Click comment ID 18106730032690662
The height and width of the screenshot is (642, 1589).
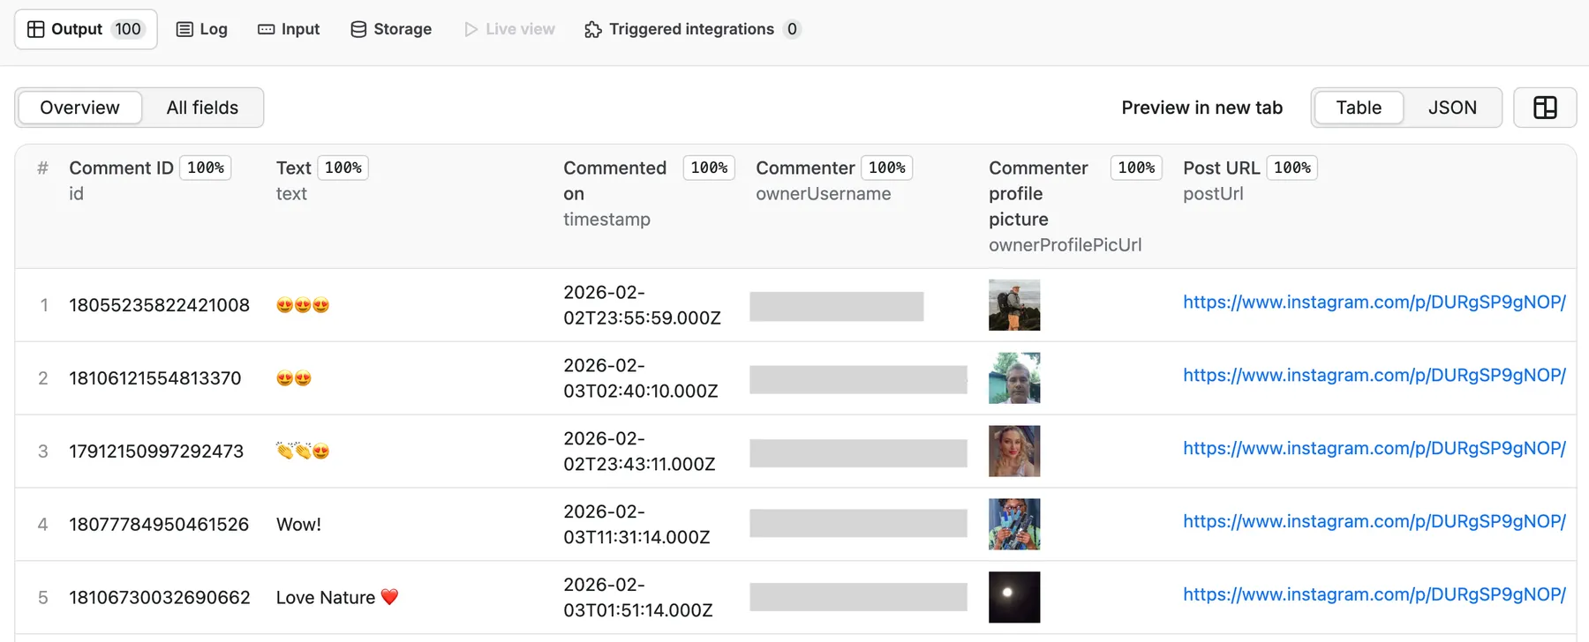point(160,598)
